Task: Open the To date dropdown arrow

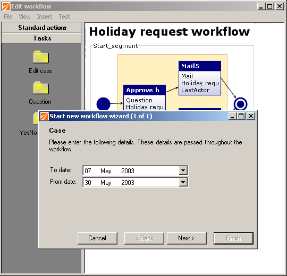Action: click(183, 171)
